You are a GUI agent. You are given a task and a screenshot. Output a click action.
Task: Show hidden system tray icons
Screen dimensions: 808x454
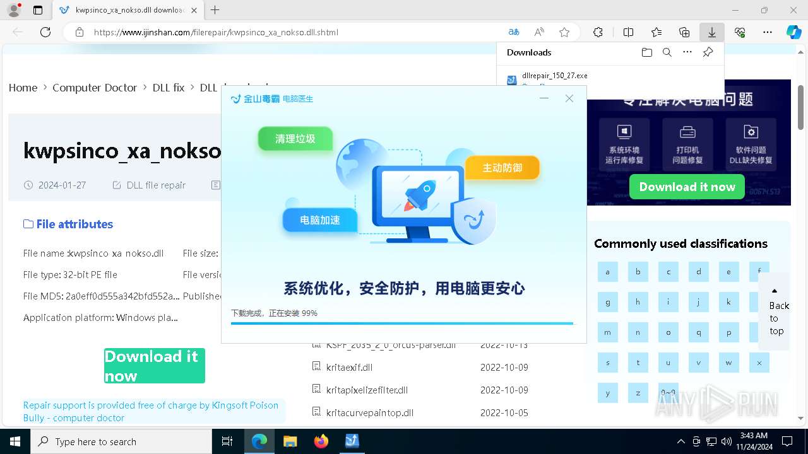click(x=680, y=441)
